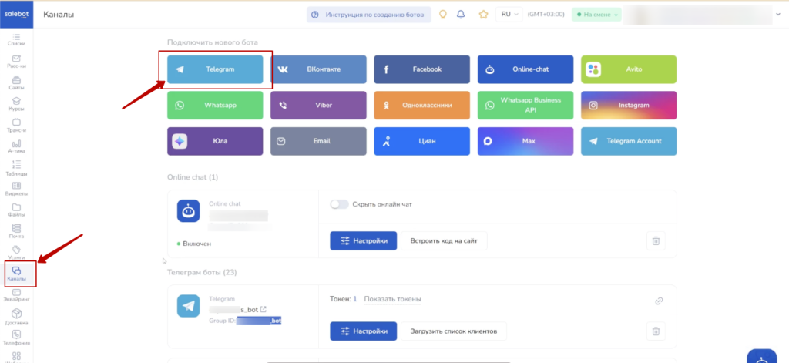Go to Сайты in sidebar

(17, 83)
